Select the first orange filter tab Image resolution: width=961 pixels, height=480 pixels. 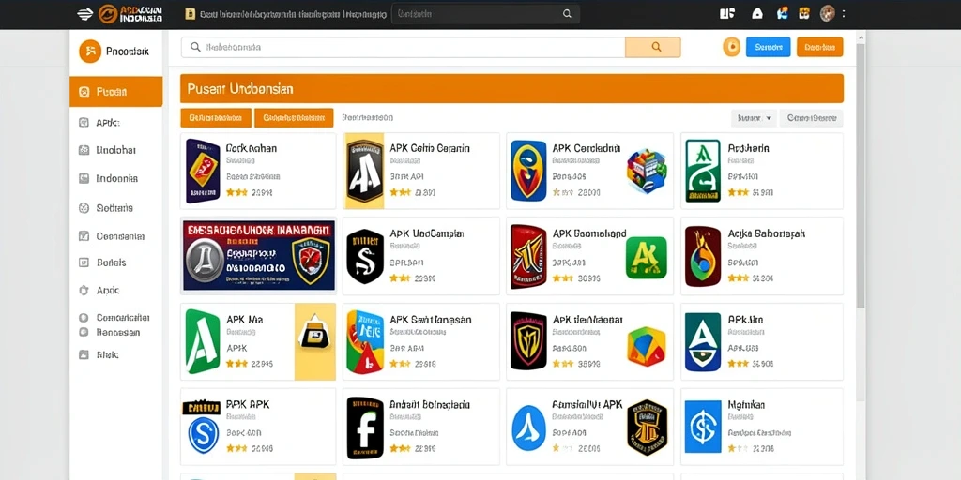click(x=216, y=117)
